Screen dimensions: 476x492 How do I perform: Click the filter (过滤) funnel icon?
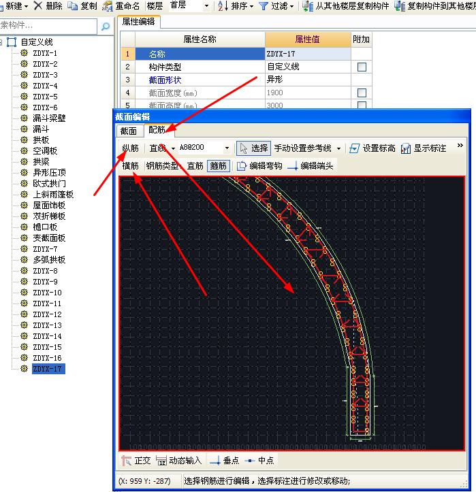tap(264, 6)
